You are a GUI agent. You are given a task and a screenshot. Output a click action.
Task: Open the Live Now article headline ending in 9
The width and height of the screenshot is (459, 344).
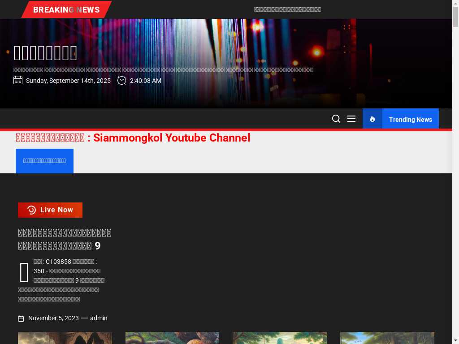[65, 239]
